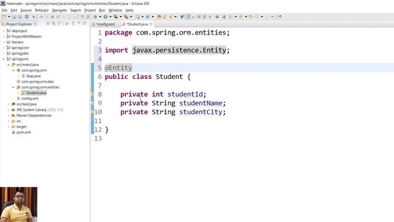Expand the src/test/java folder node
Viewport: 394px width, 222px height.
click(x=9, y=104)
